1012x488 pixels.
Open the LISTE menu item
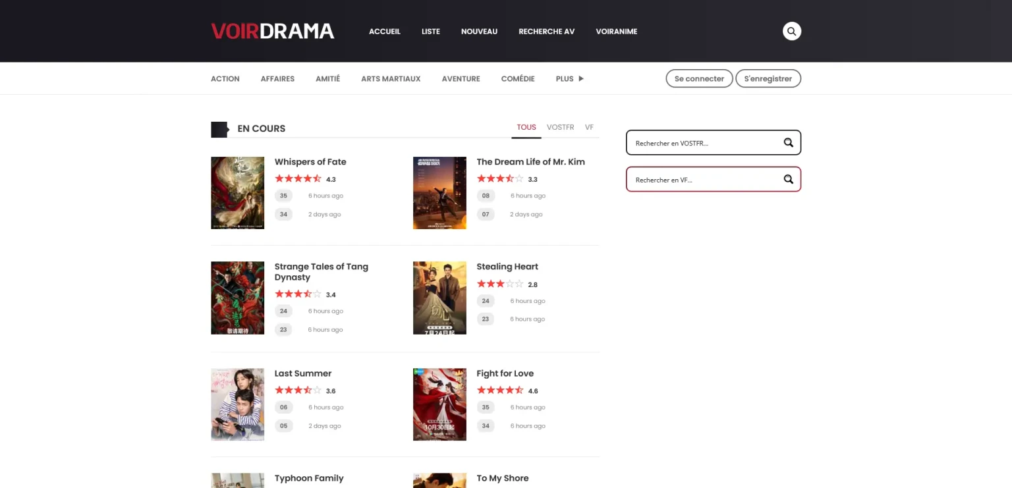431,31
